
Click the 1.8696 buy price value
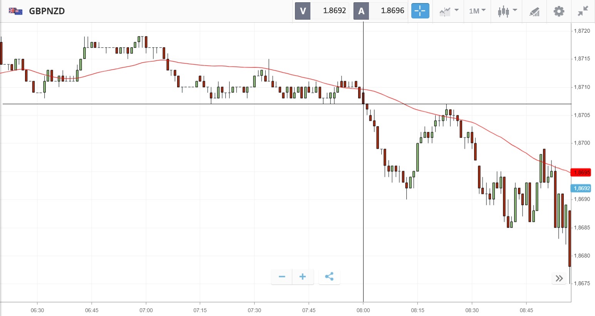point(392,11)
